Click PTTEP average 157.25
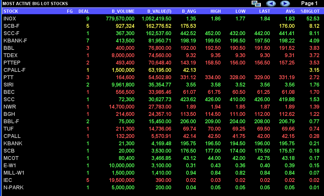The image size is (324, 196). 287,63
